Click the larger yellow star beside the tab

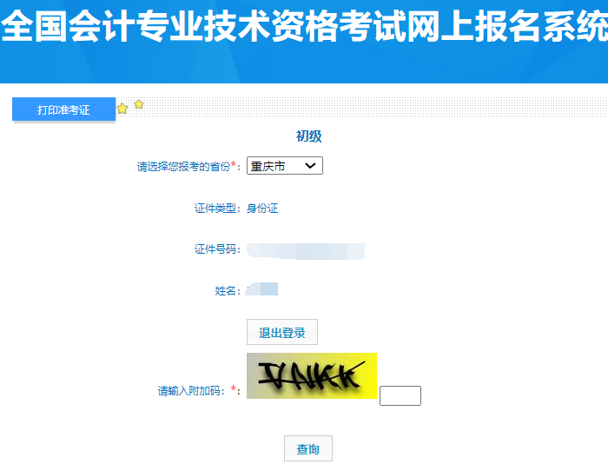click(x=122, y=109)
